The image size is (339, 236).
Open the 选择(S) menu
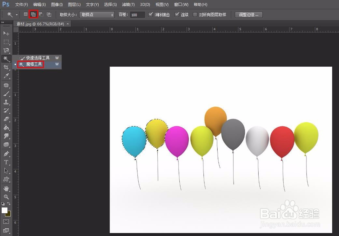[x=110, y=4]
